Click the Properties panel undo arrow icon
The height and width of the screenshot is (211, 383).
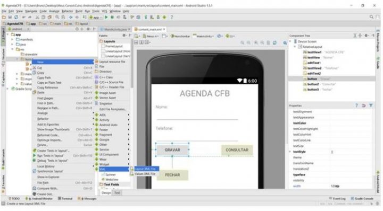[364, 105]
